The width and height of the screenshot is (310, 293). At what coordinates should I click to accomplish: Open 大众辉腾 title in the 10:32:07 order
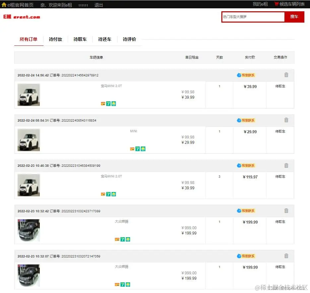point(121,267)
